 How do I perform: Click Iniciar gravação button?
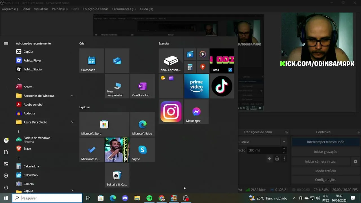tap(325, 152)
